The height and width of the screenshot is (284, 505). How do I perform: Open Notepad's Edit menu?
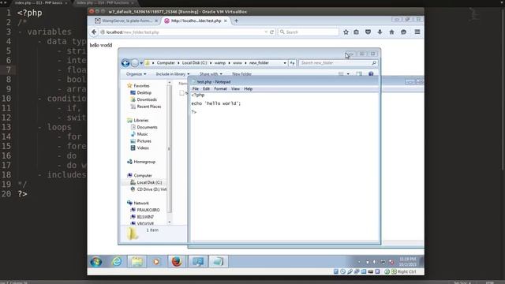pyautogui.click(x=206, y=89)
